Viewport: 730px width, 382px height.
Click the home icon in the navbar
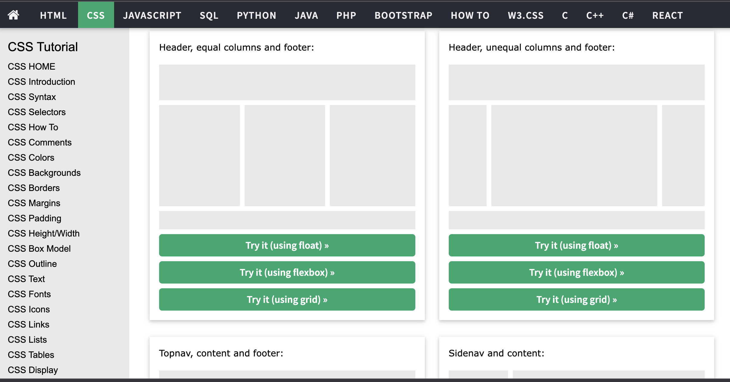click(x=14, y=15)
